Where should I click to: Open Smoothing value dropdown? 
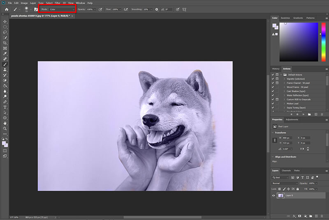[151, 9]
